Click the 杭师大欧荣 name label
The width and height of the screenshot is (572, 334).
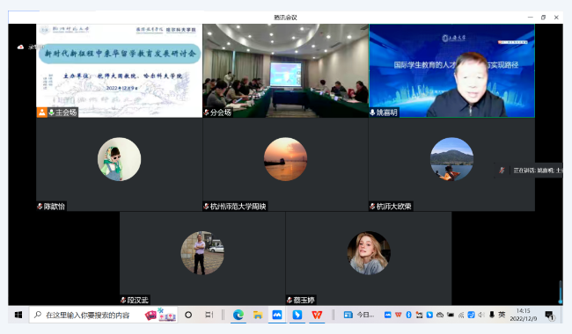394,207
